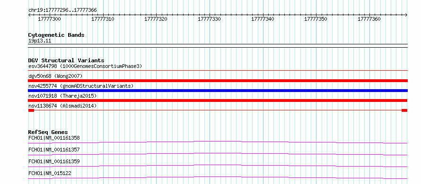Click the 19p13.11 cytogenetic band bar
421x184 pixels.
(x=218, y=46)
